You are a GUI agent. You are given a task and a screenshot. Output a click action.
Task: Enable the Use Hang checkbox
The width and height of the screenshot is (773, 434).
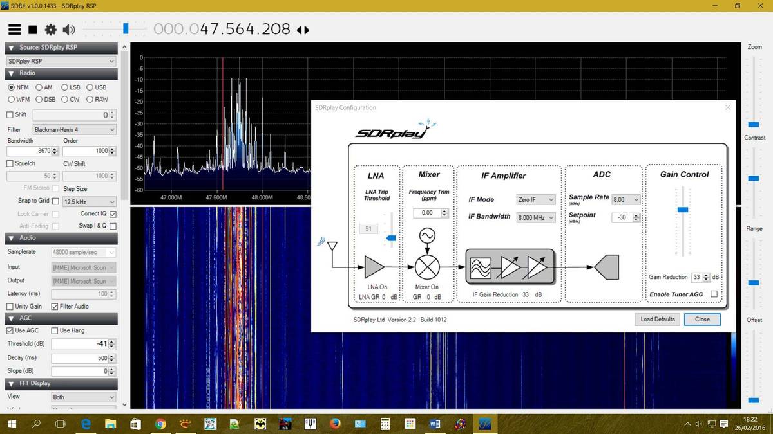coord(55,330)
